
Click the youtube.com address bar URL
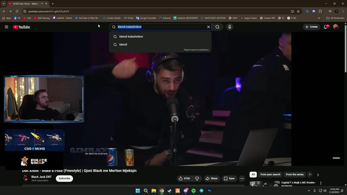(x=49, y=11)
